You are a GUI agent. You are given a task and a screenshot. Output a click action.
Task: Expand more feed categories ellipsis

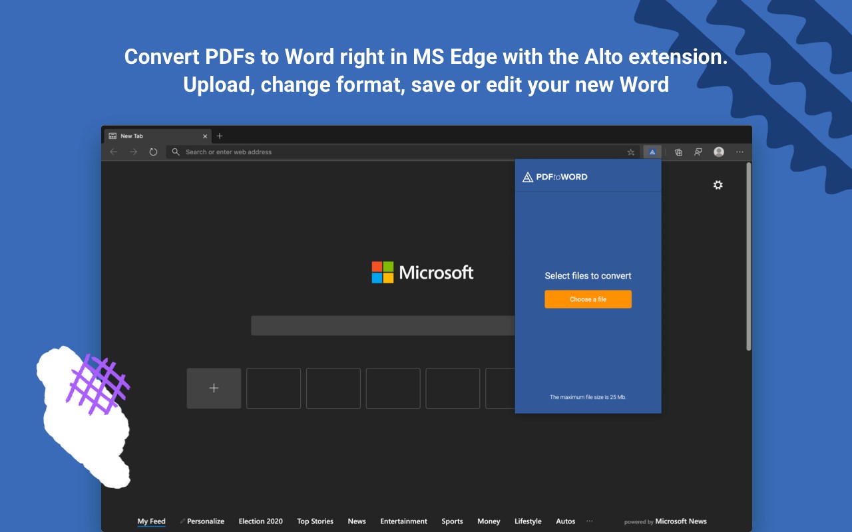coord(589,521)
